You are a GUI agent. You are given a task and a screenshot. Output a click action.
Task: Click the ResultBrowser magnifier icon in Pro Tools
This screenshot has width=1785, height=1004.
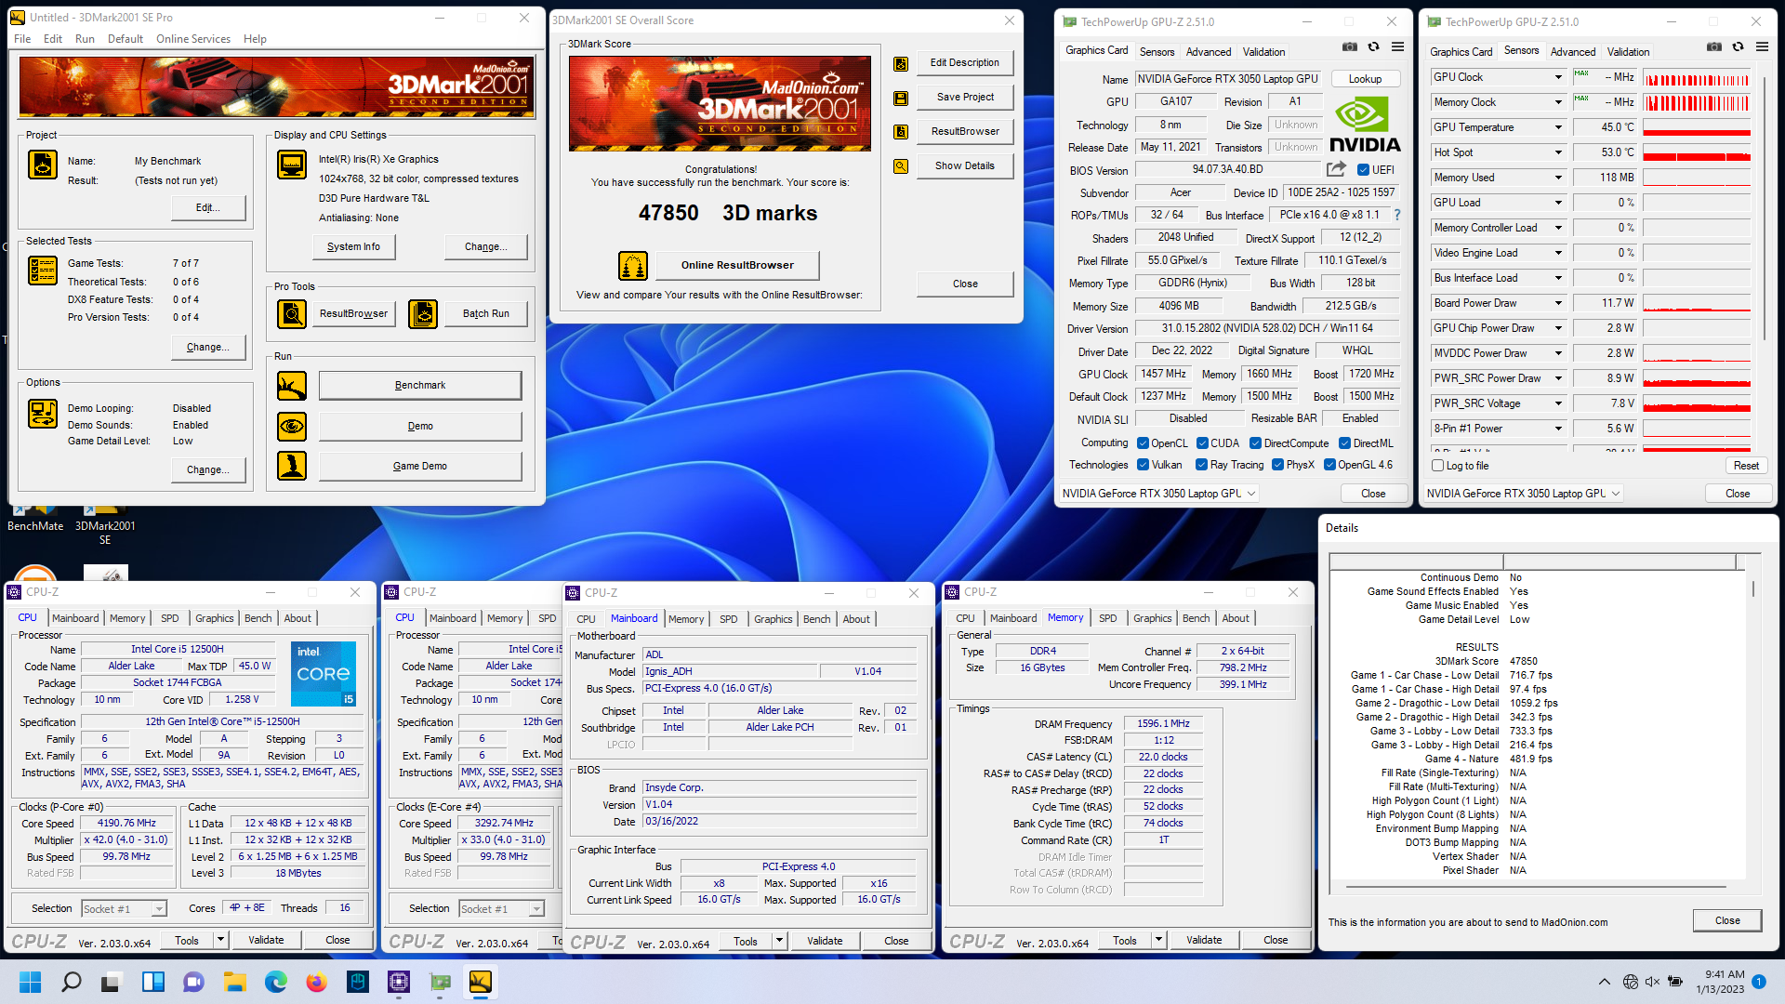292,313
